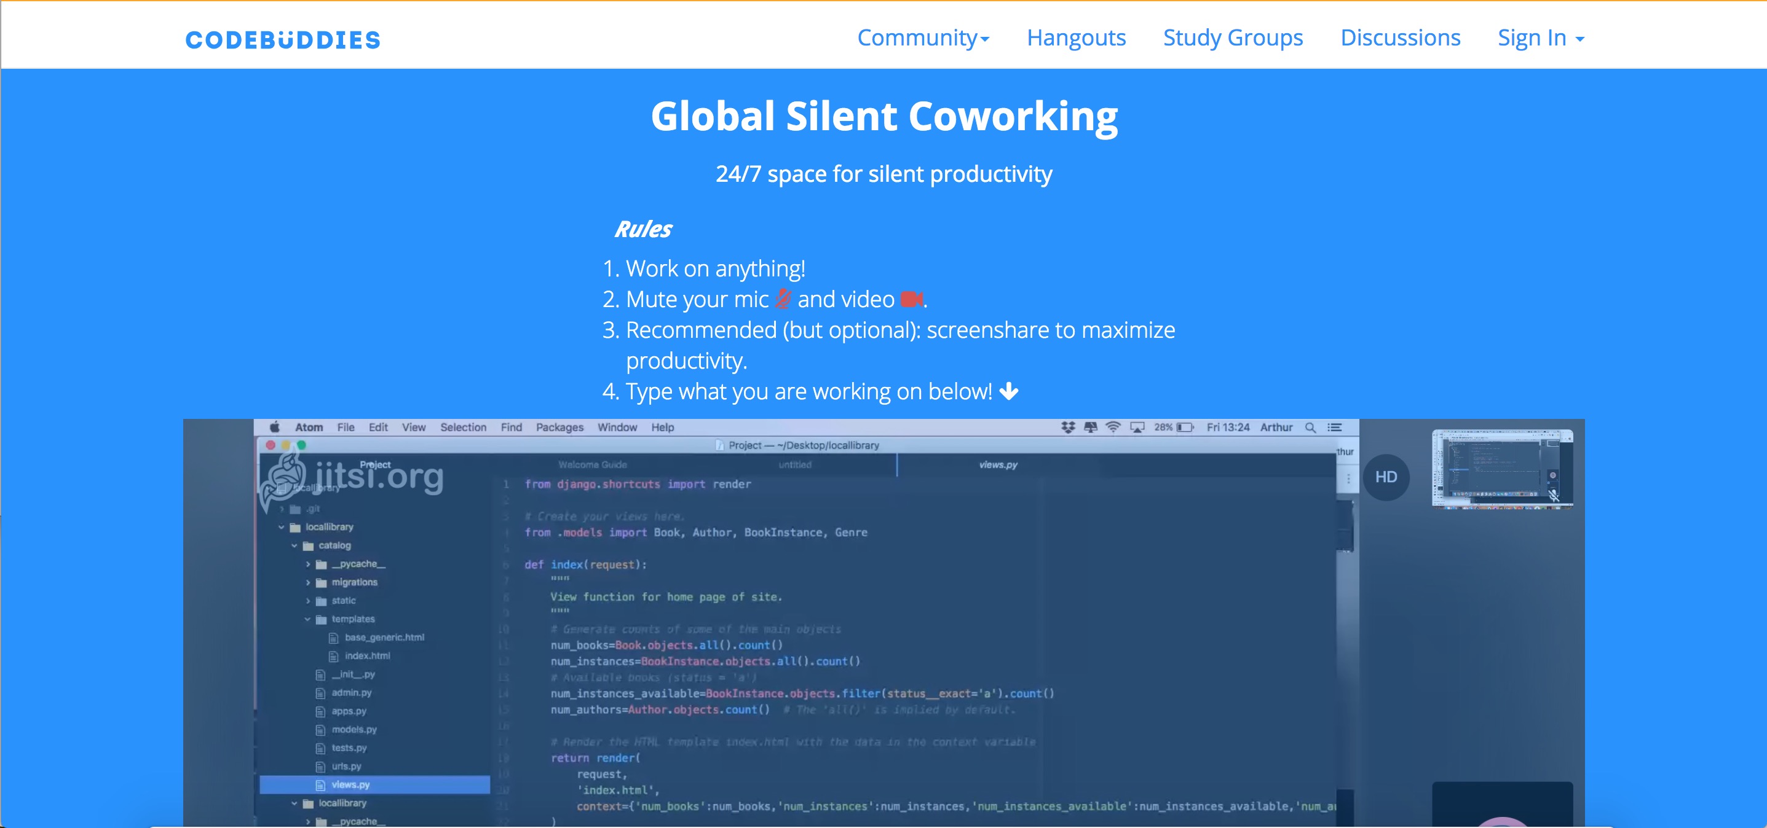Click the notification center list icon
This screenshot has width=1767, height=828.
1334,427
